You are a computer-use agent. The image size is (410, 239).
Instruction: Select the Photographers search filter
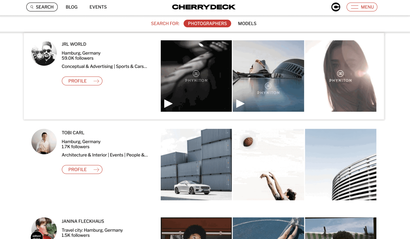click(x=207, y=24)
